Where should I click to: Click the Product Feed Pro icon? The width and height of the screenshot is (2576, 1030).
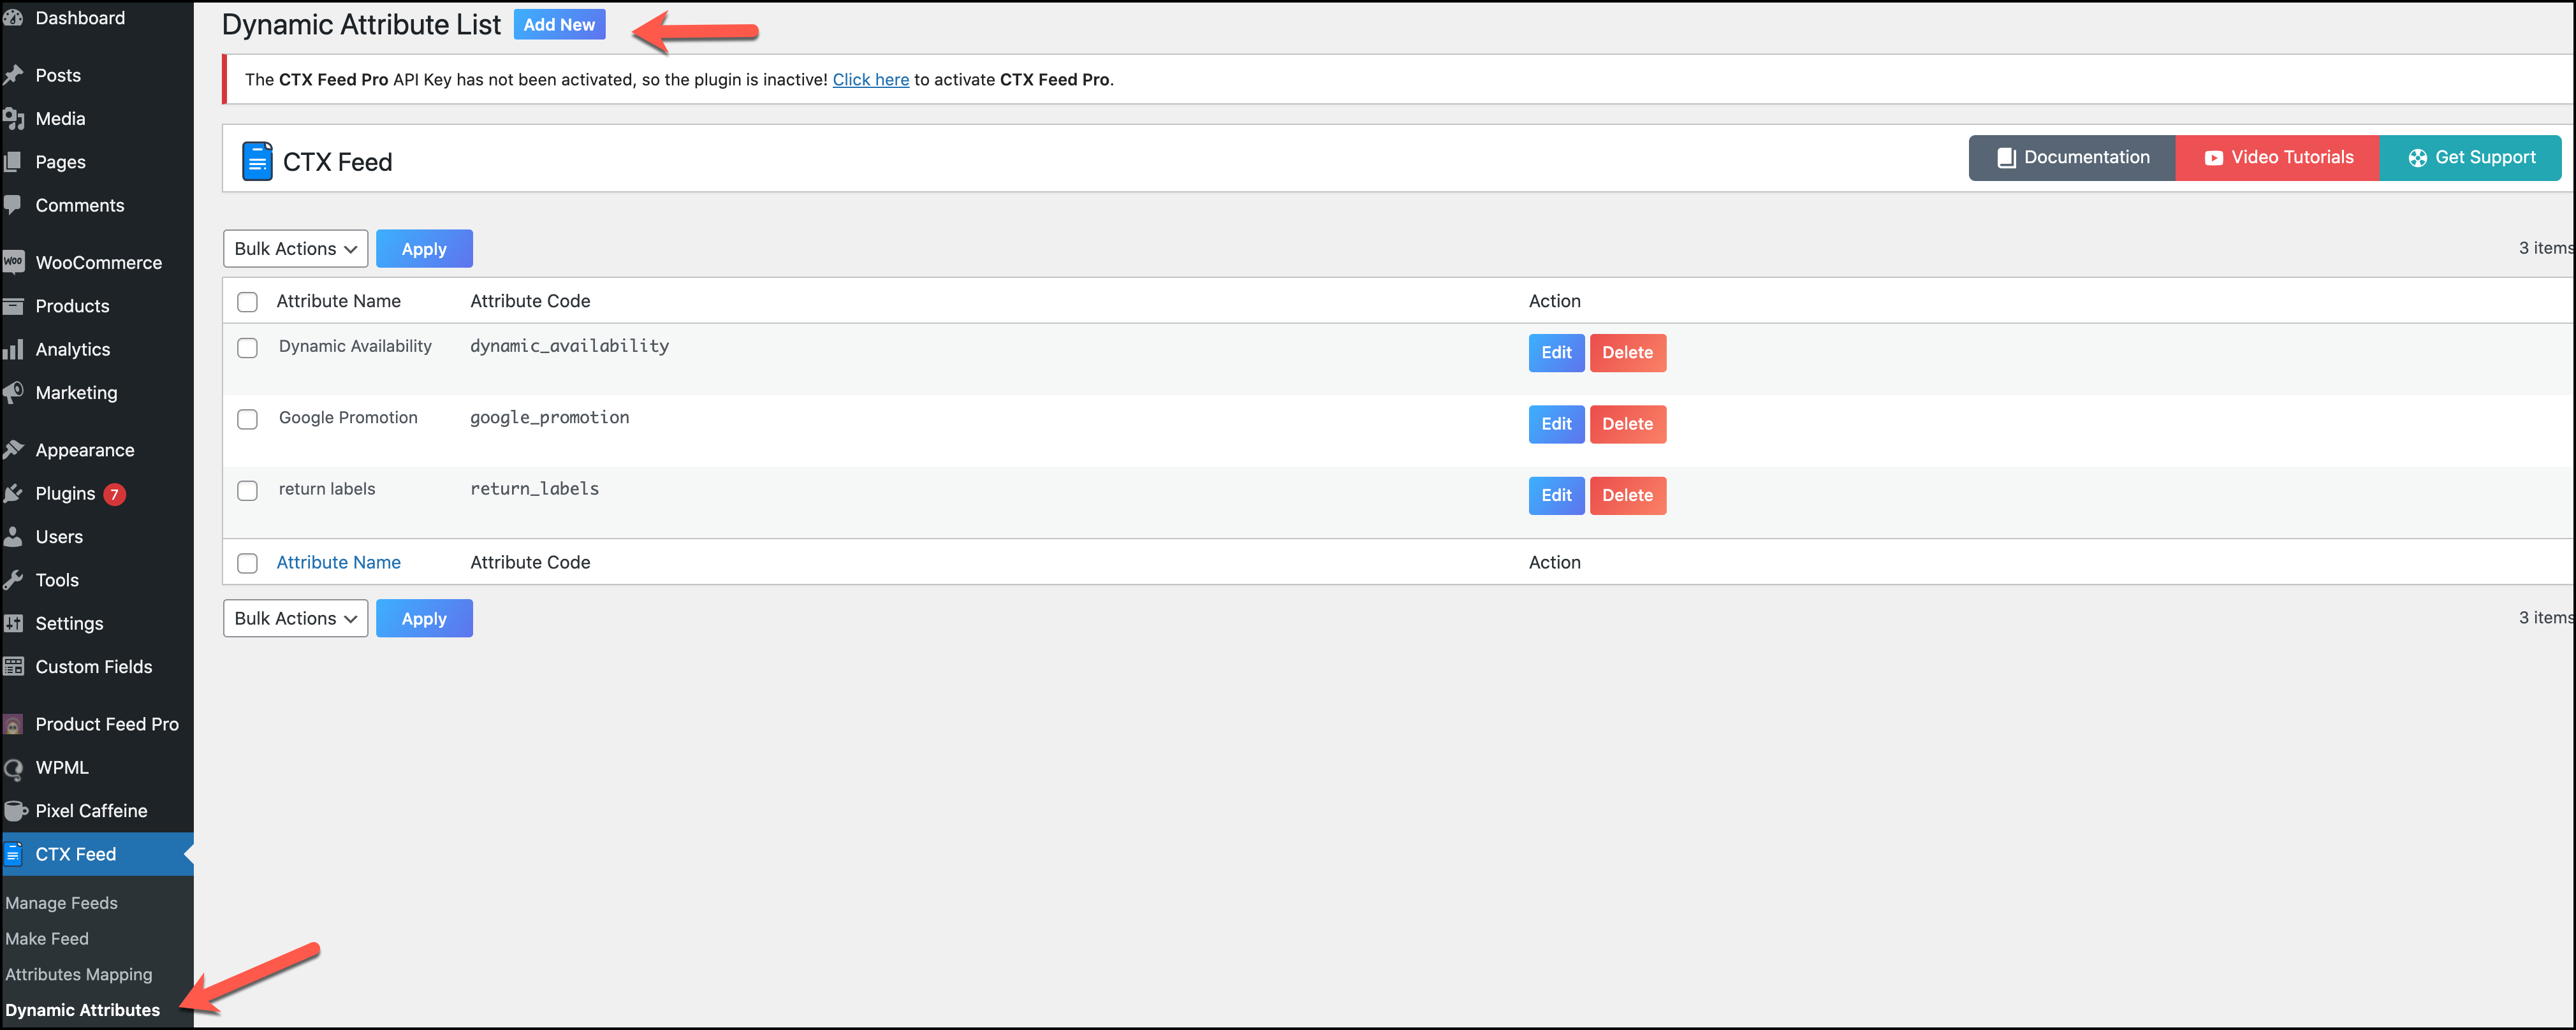pyautogui.click(x=13, y=724)
